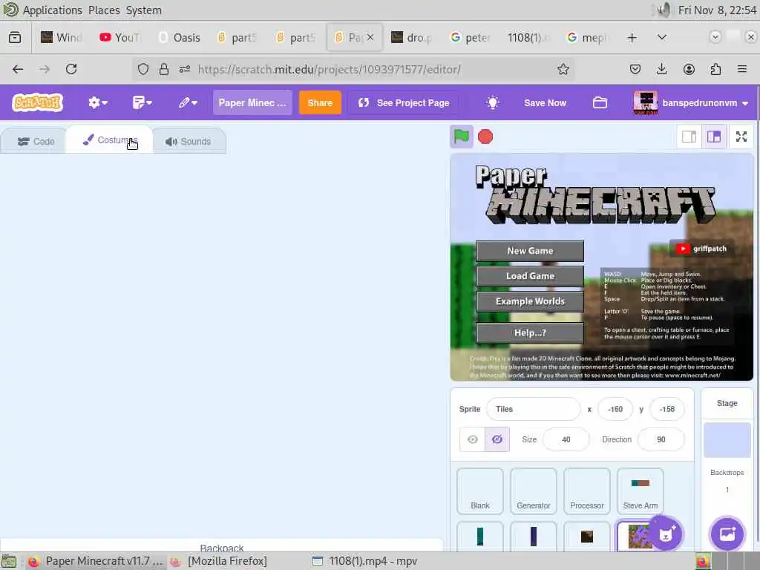Viewport: 760px width, 570px height.
Task: Bookmark this page with star
Action: pos(563,69)
